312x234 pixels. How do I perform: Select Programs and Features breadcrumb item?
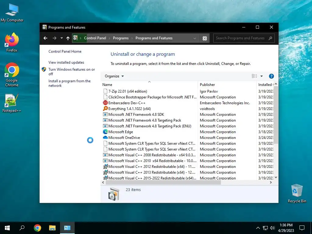coord(154,38)
